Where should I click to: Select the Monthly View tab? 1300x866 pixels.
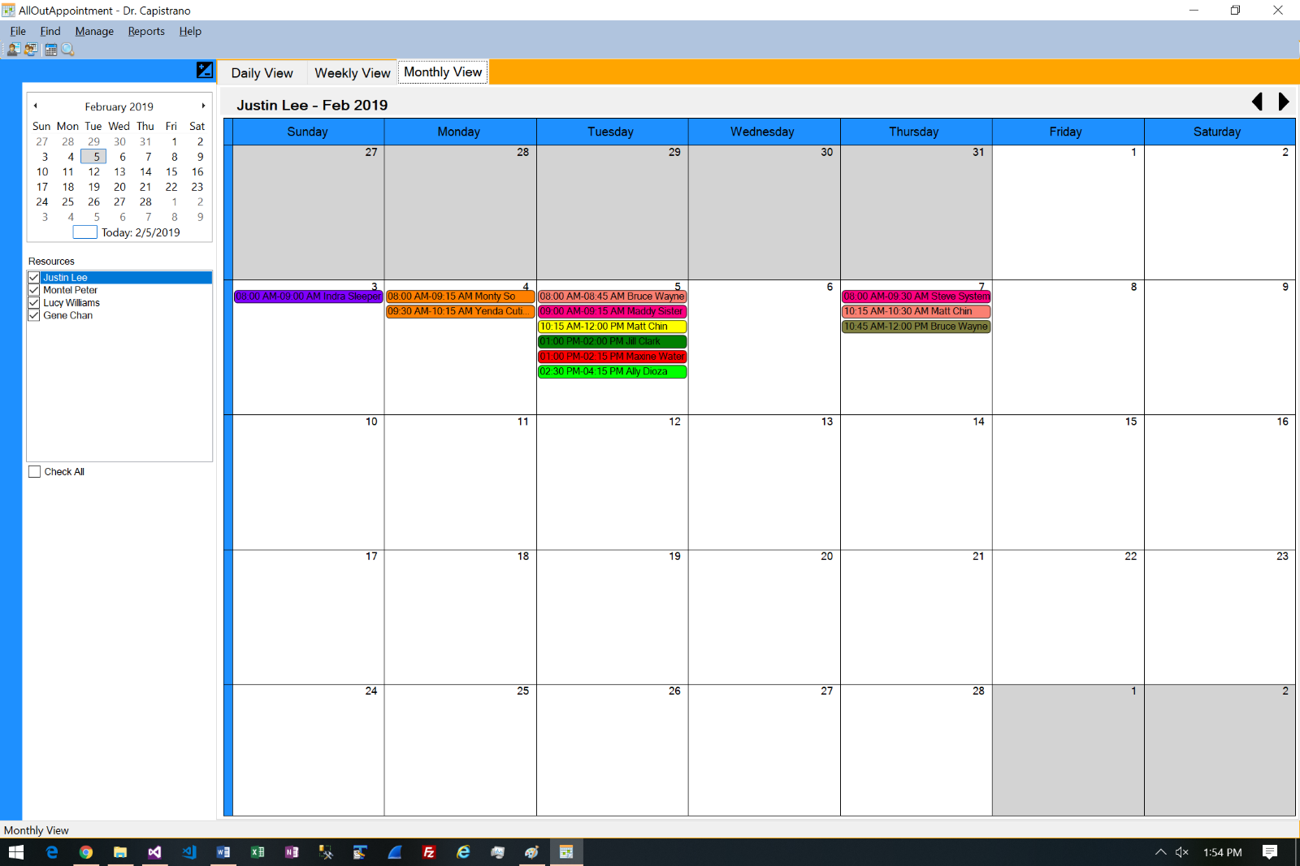(x=443, y=72)
